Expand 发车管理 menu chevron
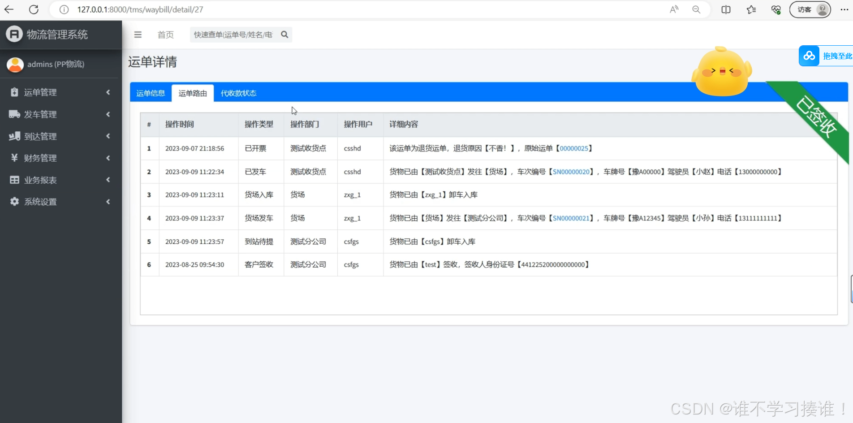 point(108,114)
